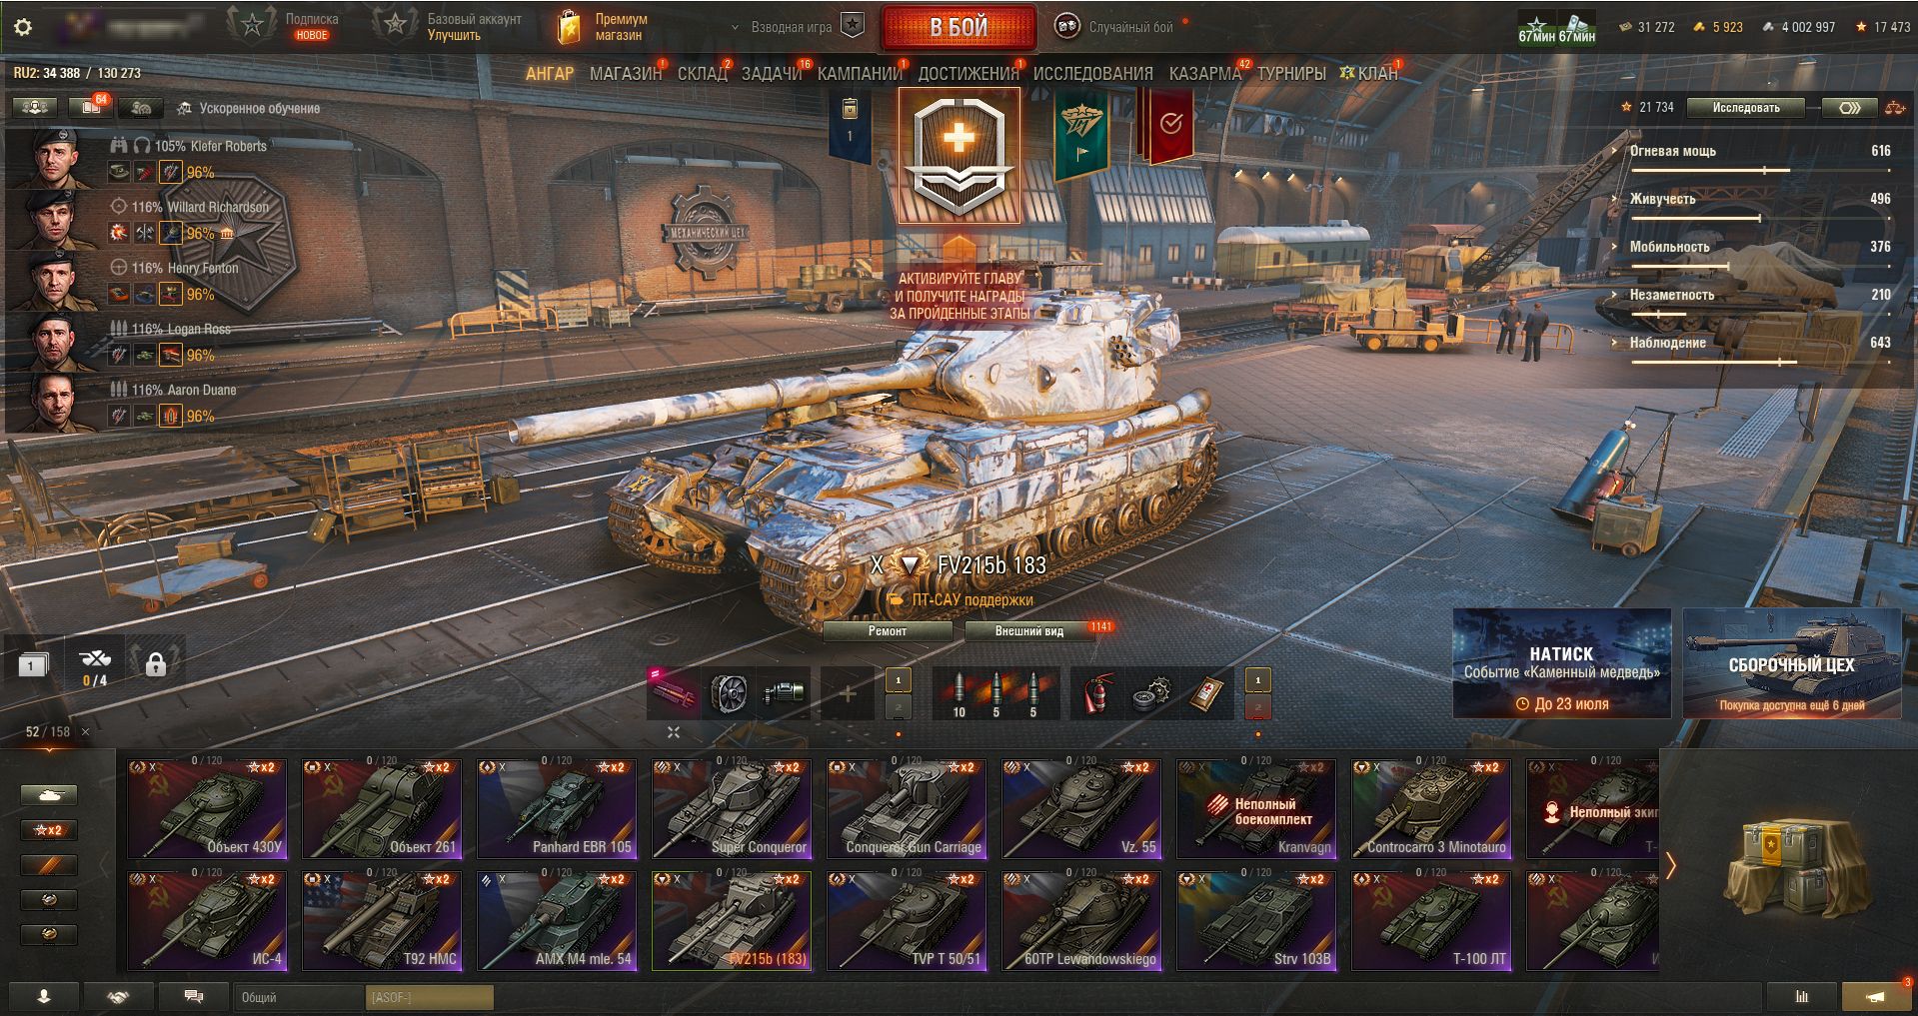The image size is (1918, 1016).
Task: Open the game settings gear icon
Action: pos(23,27)
